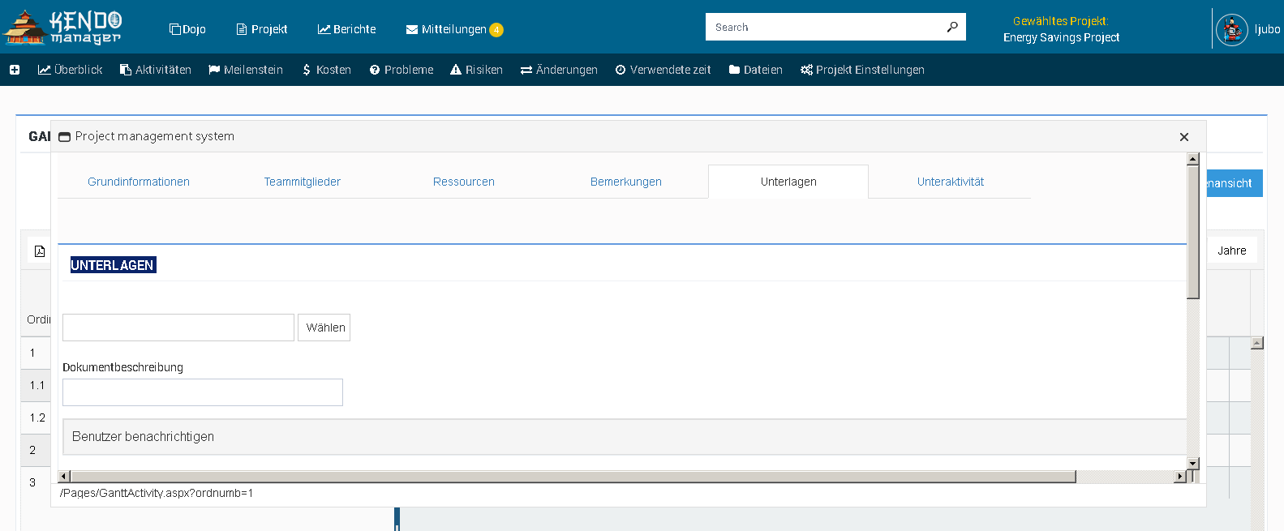Click the Search input field
This screenshot has width=1284, height=531.
823,27
